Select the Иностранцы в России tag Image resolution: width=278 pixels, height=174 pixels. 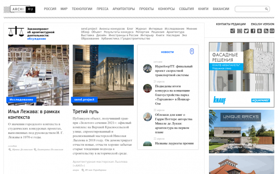click(x=123, y=35)
